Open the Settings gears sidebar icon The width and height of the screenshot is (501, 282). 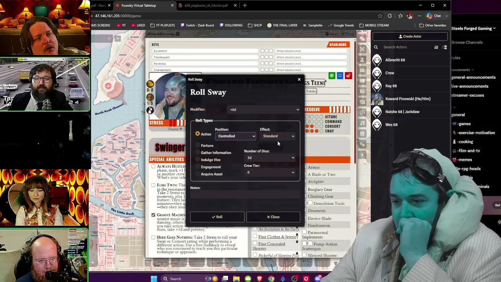tap(362, 144)
